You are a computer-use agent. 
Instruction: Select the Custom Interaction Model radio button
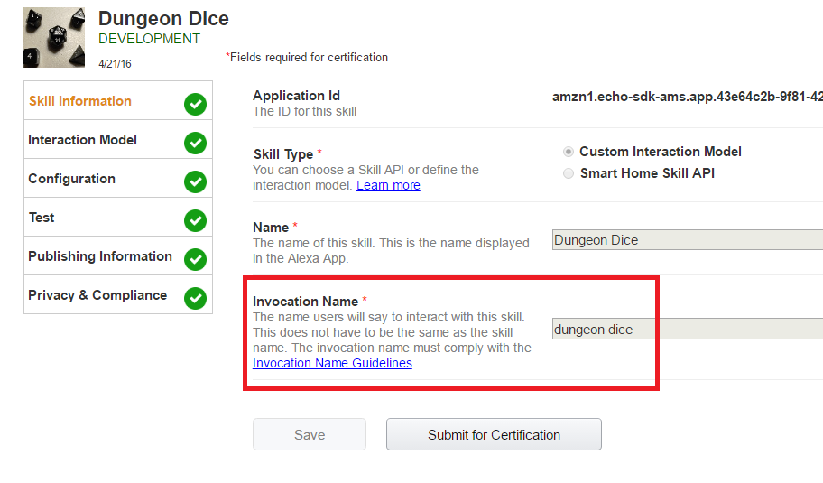pyautogui.click(x=569, y=152)
